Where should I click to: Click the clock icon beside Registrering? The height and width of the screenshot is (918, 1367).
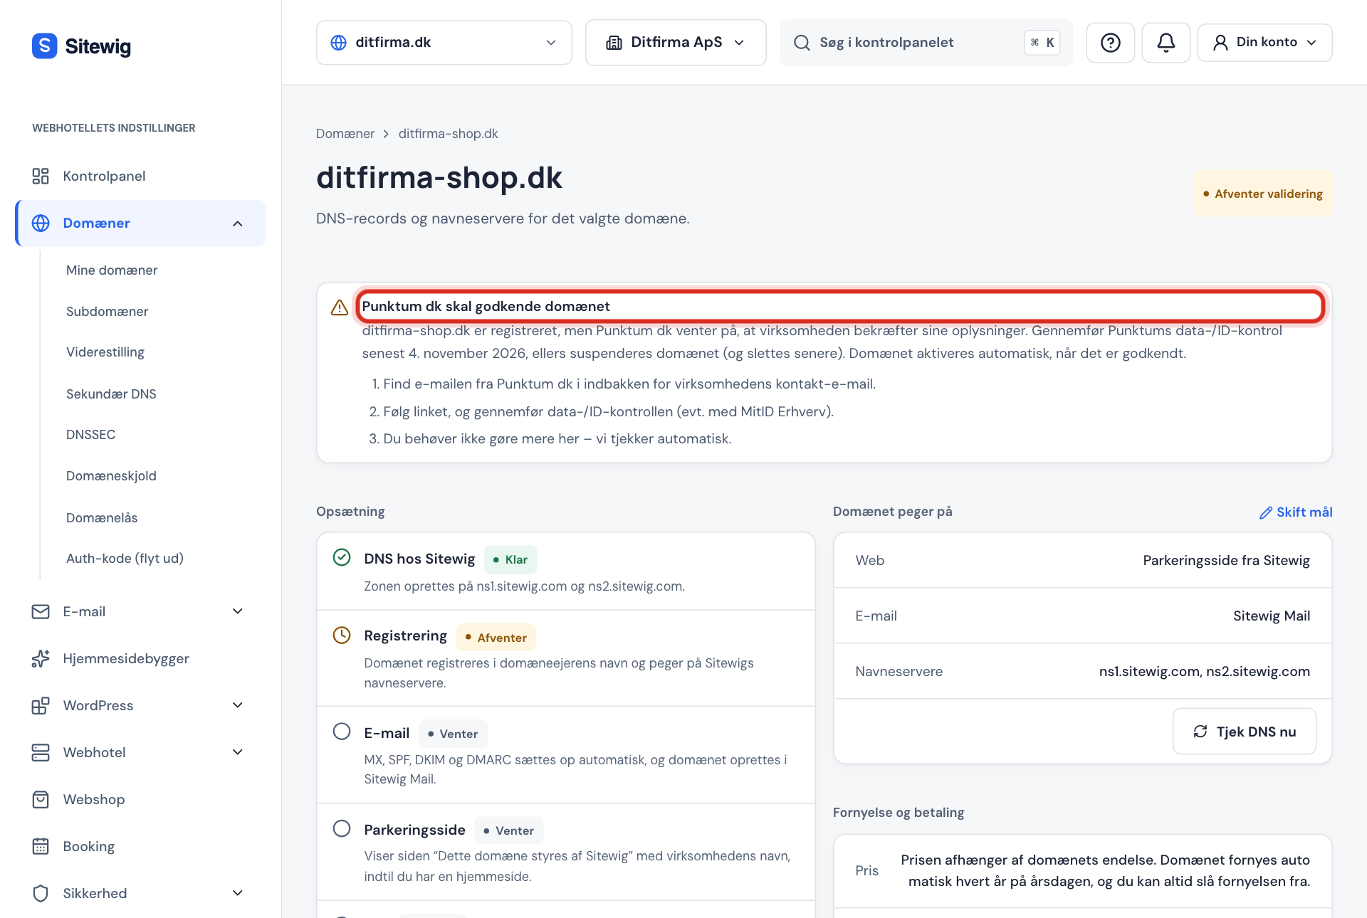(x=342, y=635)
